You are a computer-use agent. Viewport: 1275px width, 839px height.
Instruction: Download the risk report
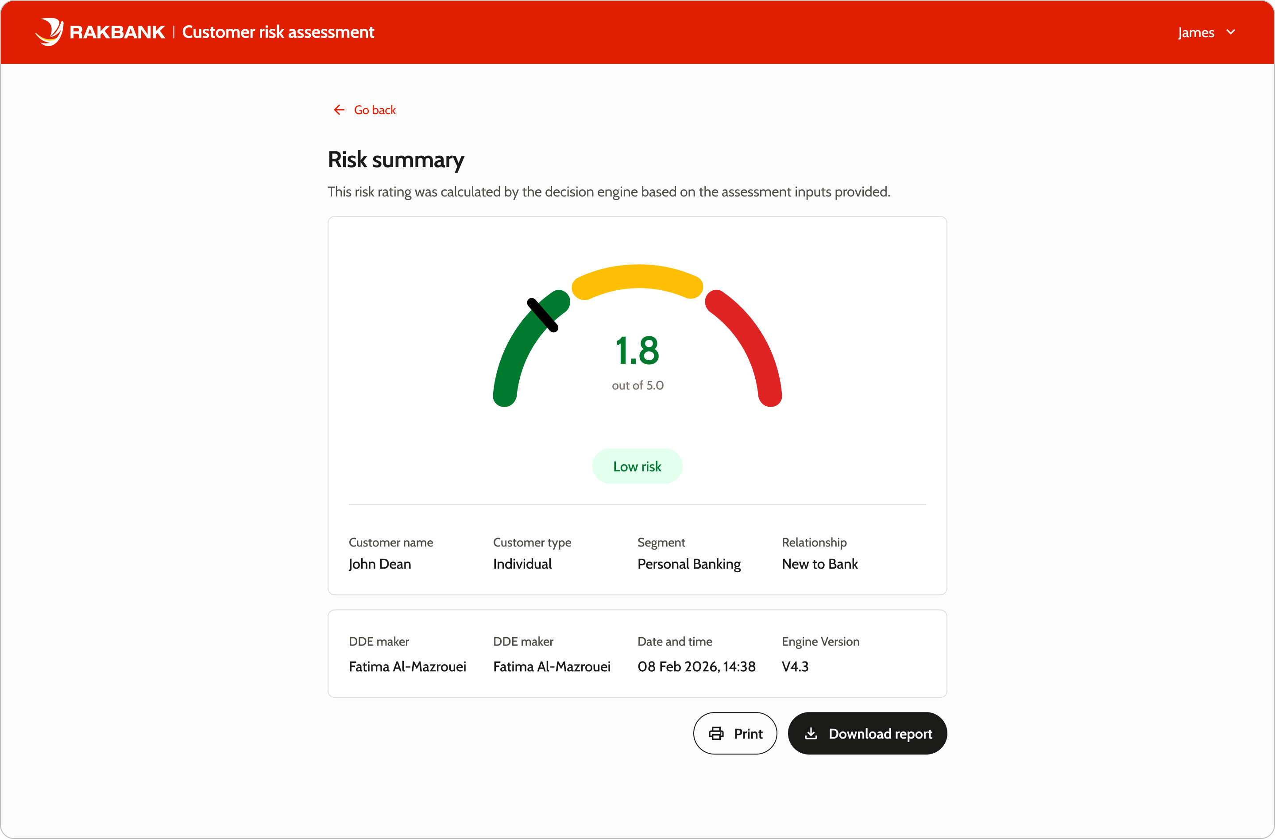pos(867,734)
